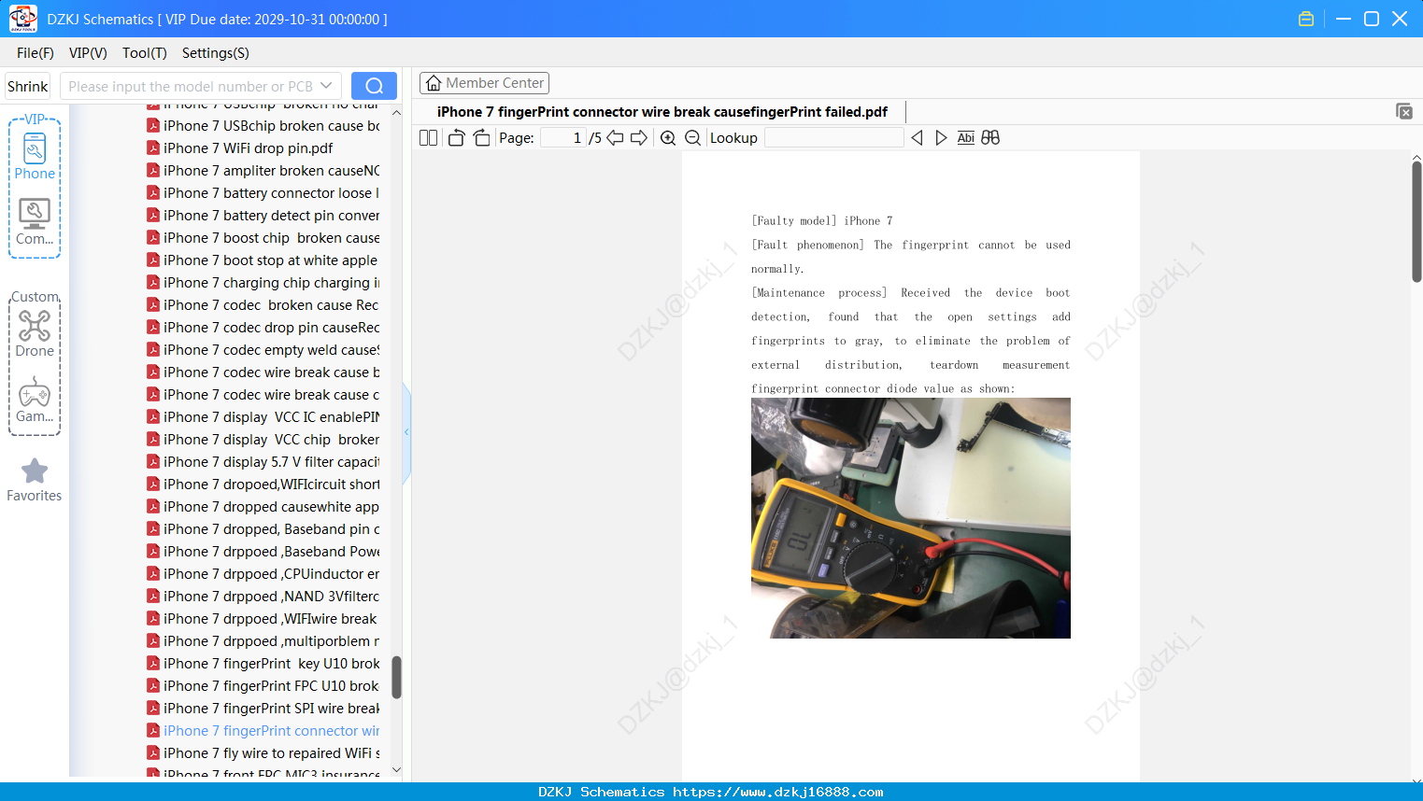The height and width of the screenshot is (801, 1423).
Task: Open "iPhone 7 ampliter broken" file
Action: [263, 171]
